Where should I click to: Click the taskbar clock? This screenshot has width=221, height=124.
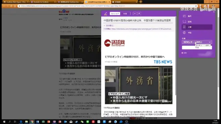click(215, 122)
